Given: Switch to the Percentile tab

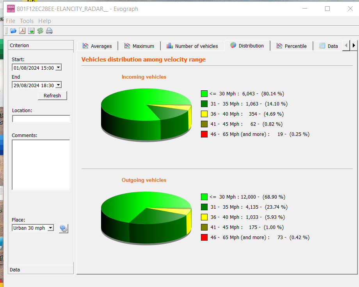Looking at the screenshot, I should tap(292, 46).
